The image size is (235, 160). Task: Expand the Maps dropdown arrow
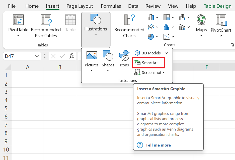point(201,35)
